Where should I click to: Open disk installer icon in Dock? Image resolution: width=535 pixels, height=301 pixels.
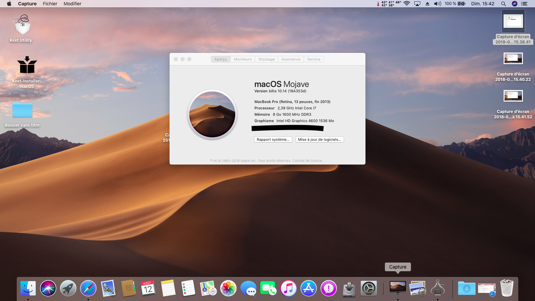349,288
